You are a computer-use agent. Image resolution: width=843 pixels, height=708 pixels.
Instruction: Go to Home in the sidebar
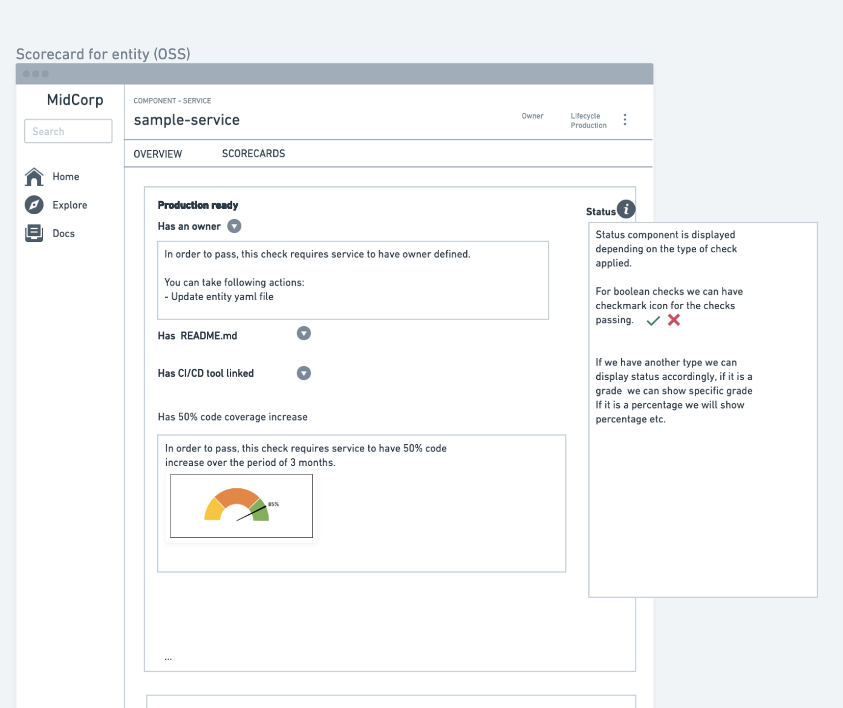tap(66, 177)
